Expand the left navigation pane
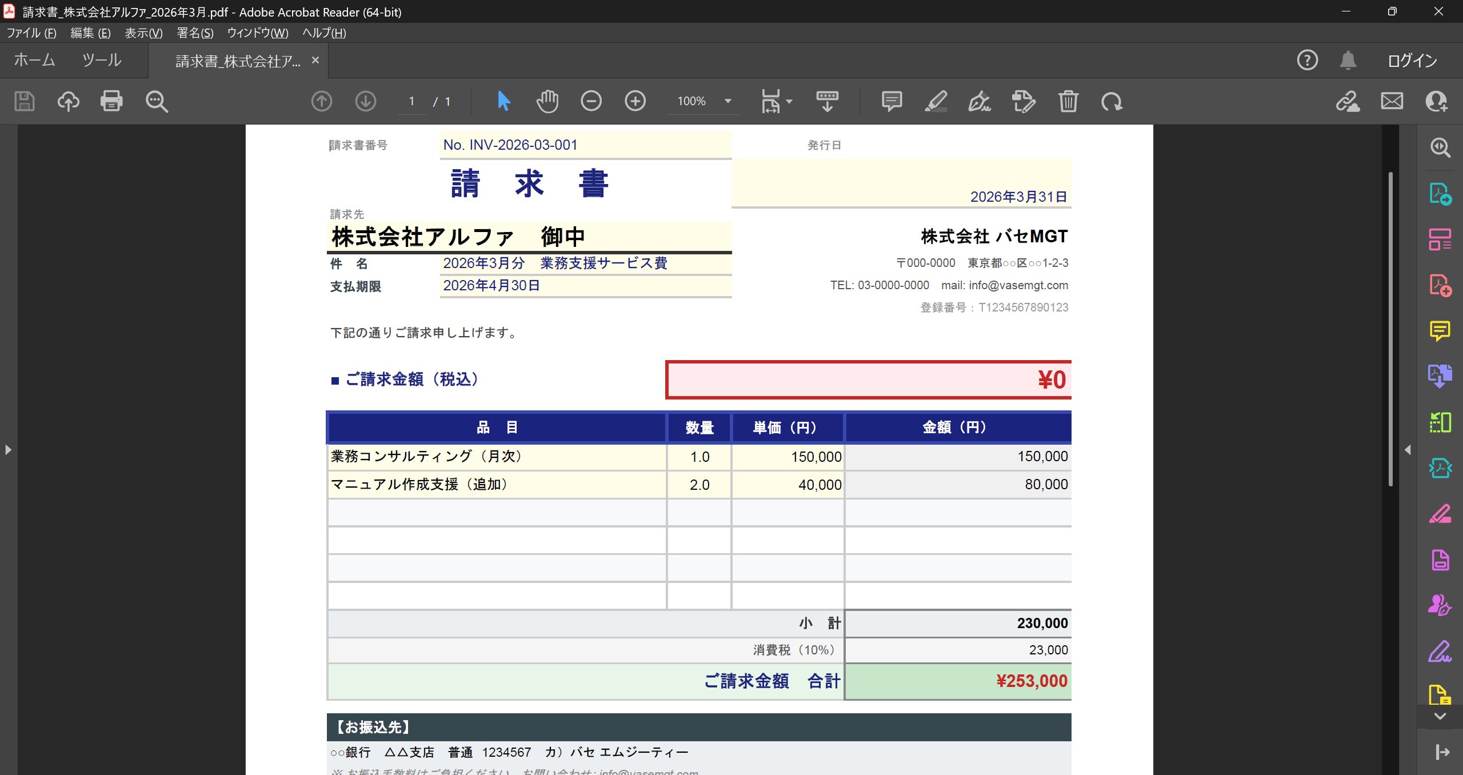The image size is (1463, 775). click(x=8, y=450)
